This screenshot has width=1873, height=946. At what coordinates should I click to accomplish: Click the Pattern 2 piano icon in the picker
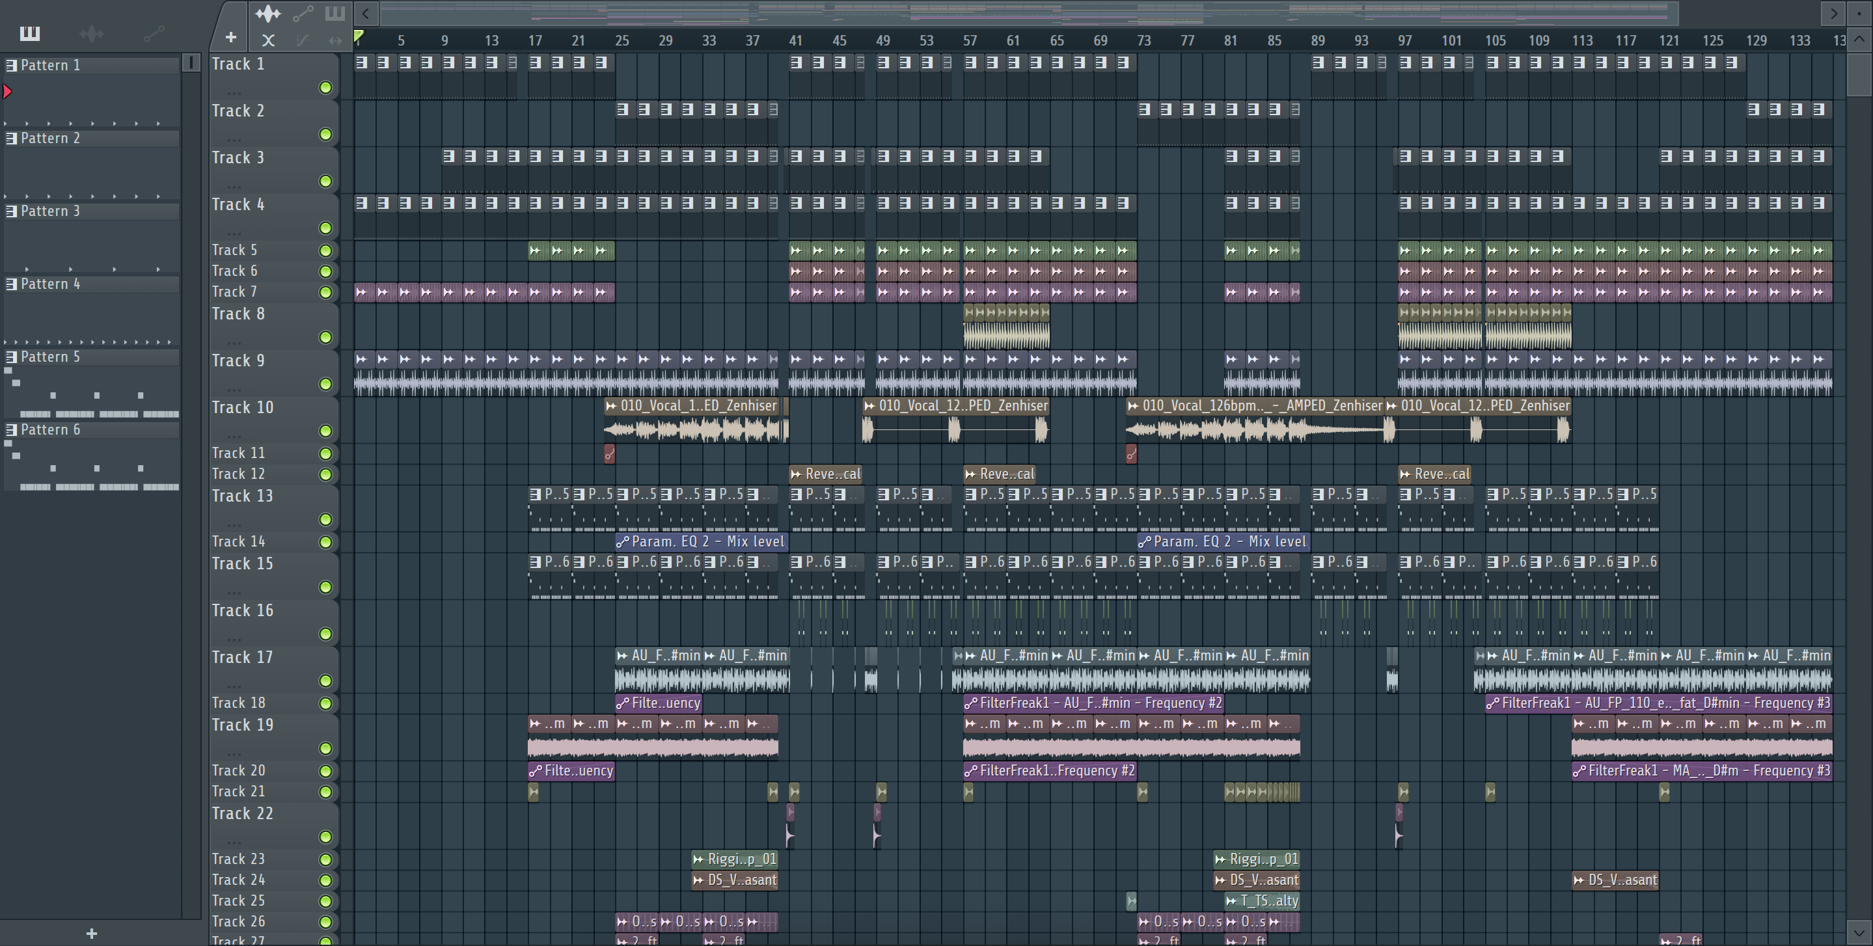point(12,138)
